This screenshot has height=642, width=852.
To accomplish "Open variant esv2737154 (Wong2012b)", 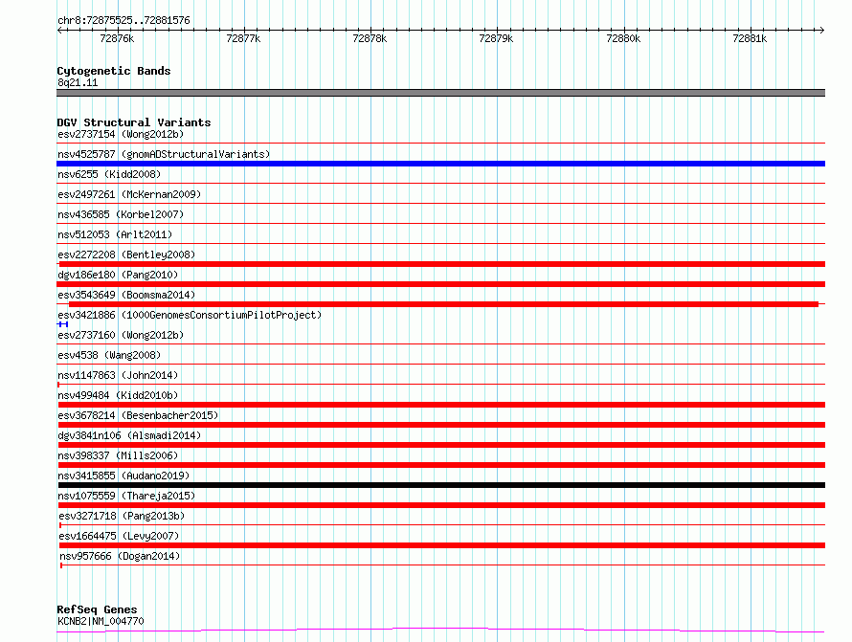I will click(x=121, y=134).
